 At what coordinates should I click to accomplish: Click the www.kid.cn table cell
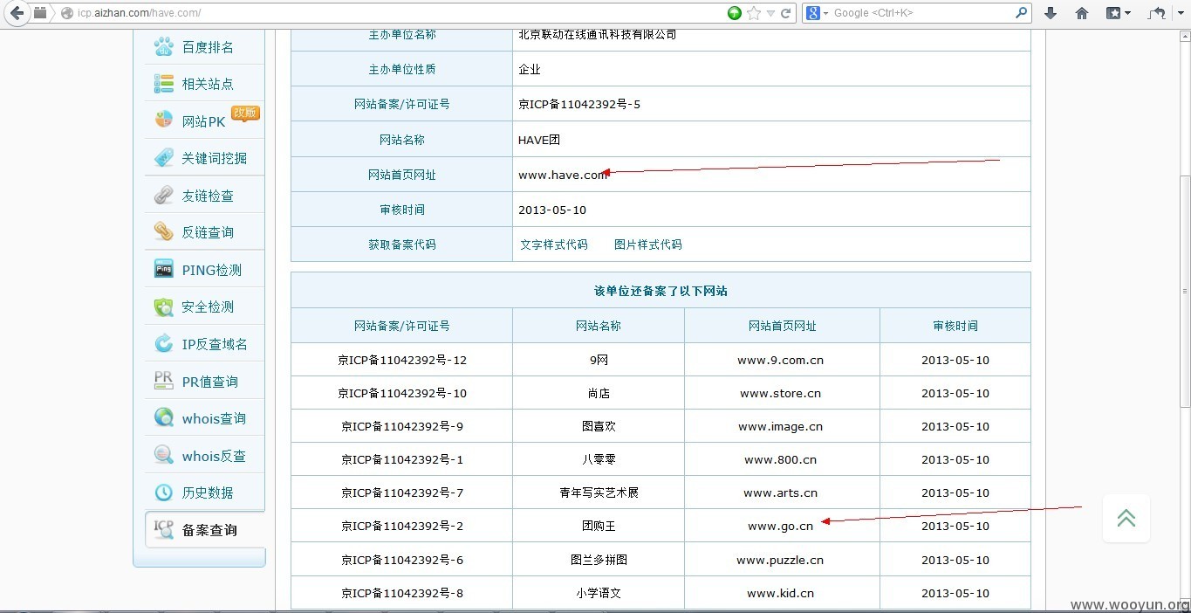pos(781,593)
